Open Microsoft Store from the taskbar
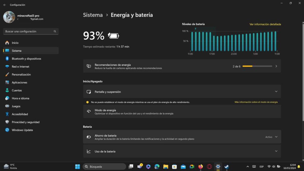 coord(174,167)
